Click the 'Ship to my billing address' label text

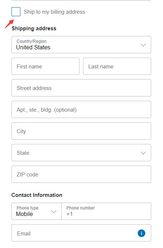[54, 12]
